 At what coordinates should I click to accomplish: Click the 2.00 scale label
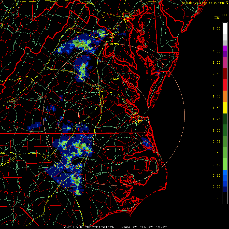(x=217, y=85)
